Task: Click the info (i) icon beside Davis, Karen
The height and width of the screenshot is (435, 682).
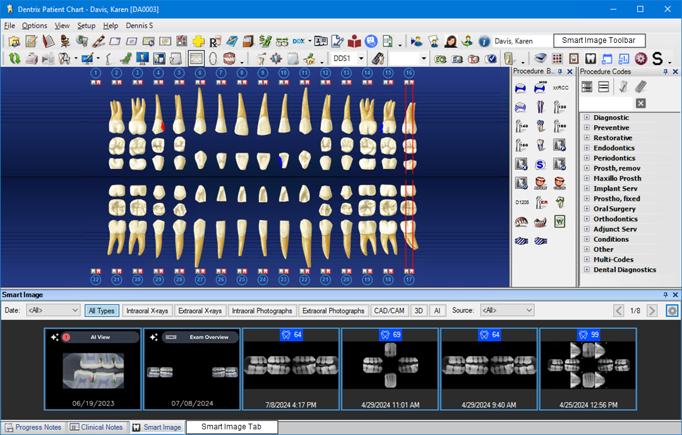Action: (484, 40)
